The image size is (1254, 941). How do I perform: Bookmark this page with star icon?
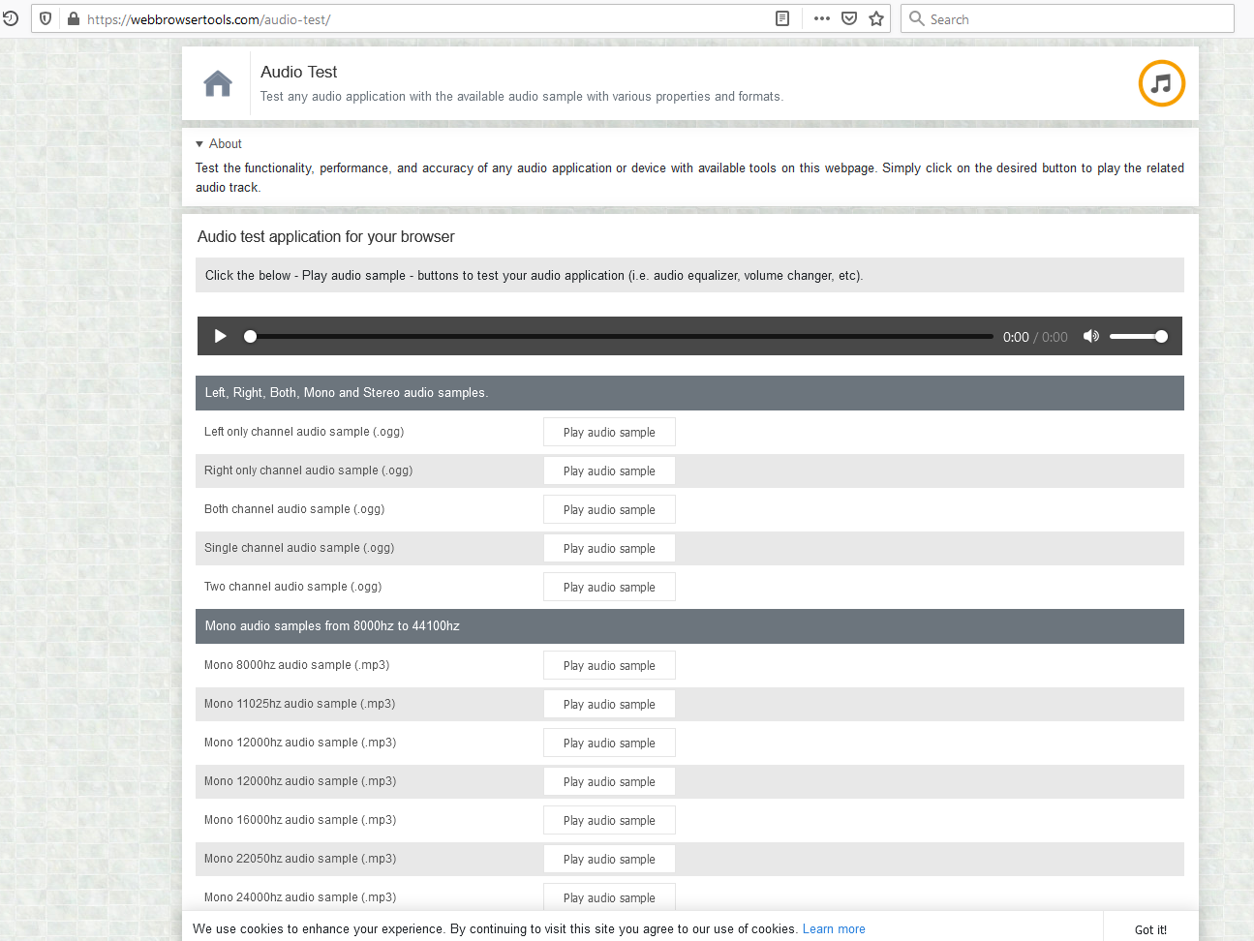pos(876,18)
